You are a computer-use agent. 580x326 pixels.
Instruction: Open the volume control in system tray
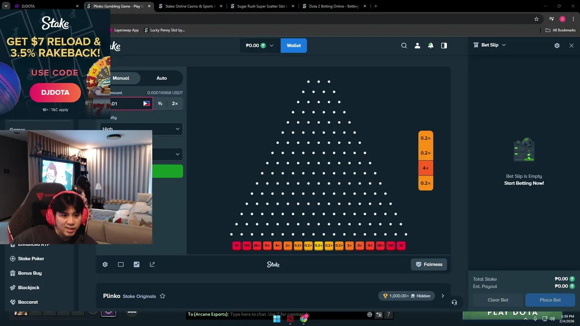pos(552,319)
